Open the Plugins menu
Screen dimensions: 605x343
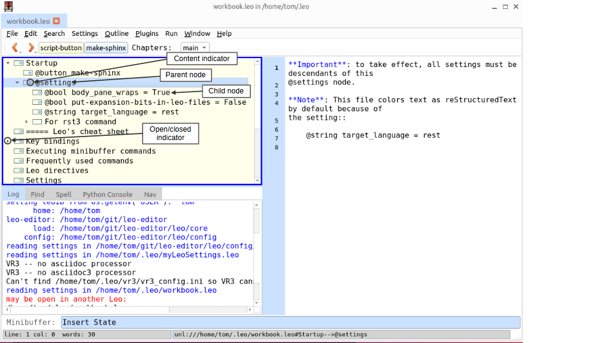tap(147, 34)
